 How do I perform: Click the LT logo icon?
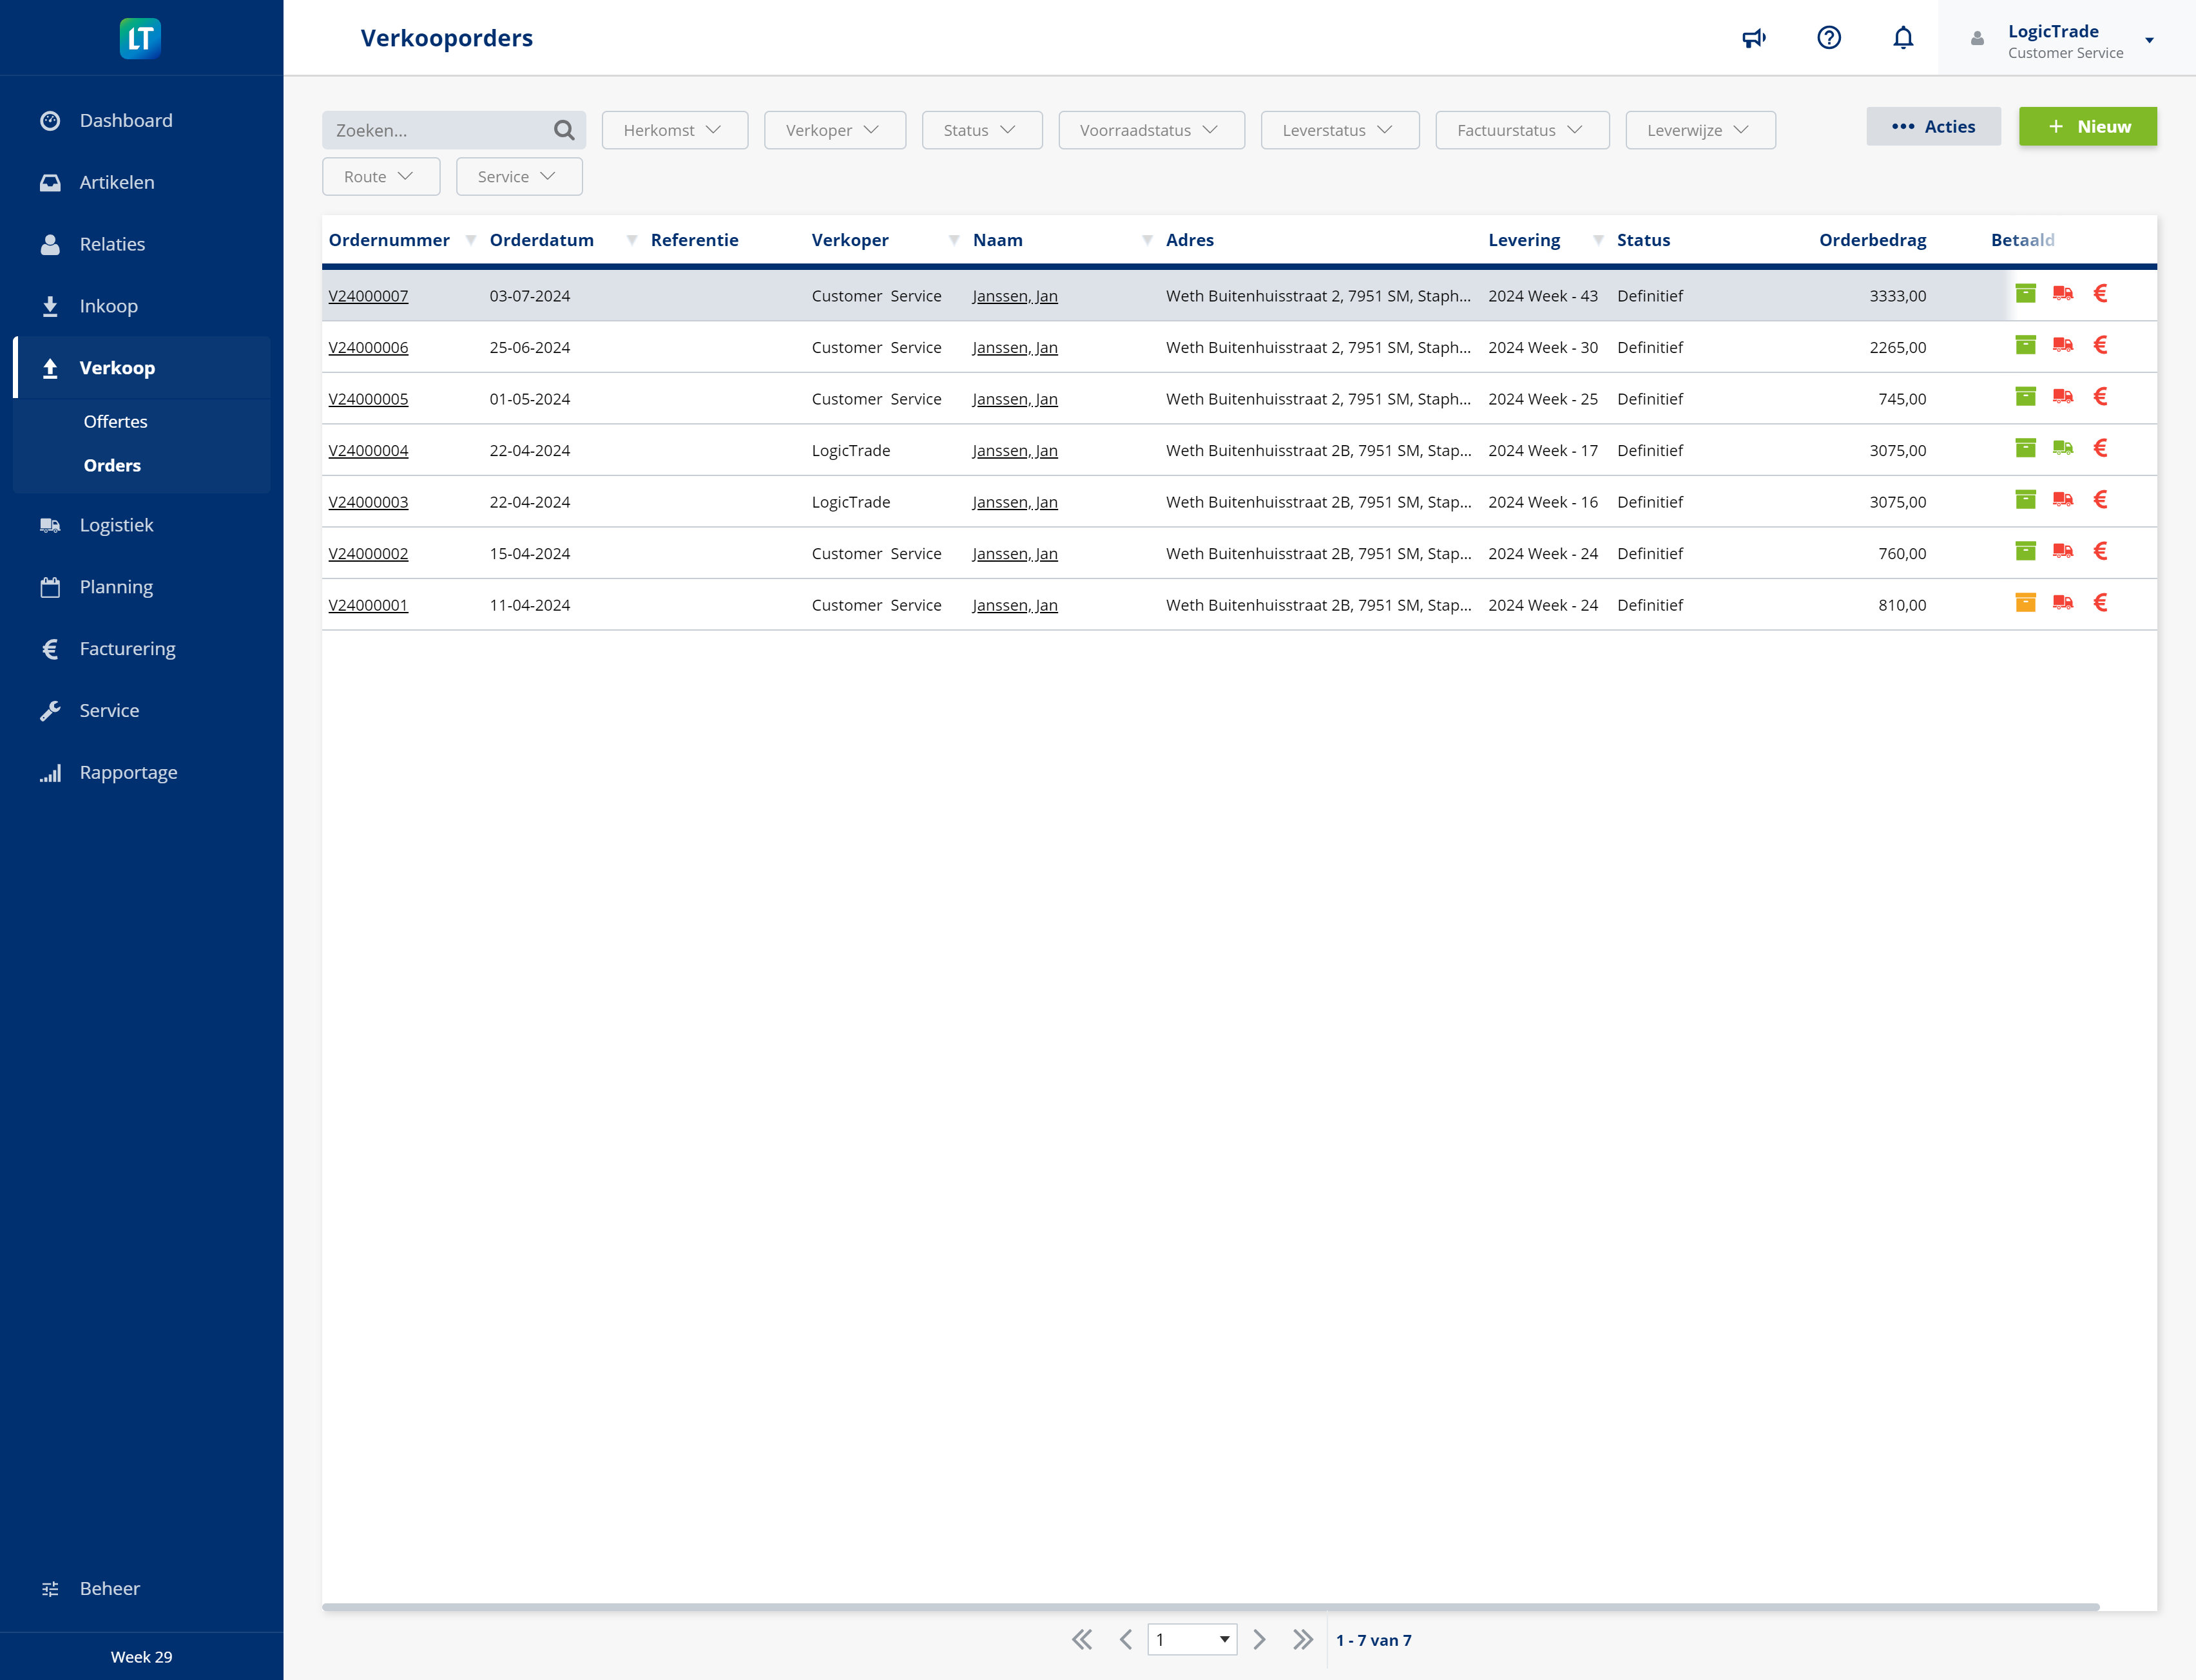coord(140,38)
